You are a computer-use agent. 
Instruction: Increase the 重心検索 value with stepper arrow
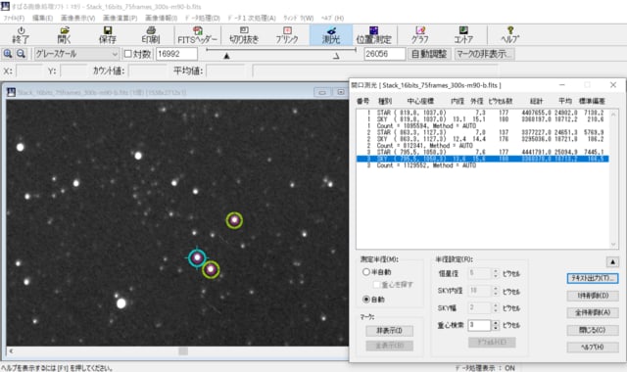click(x=496, y=322)
